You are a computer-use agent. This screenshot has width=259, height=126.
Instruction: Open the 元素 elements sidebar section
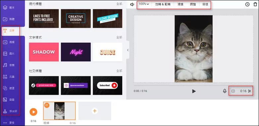pyautogui.click(x=9, y=77)
